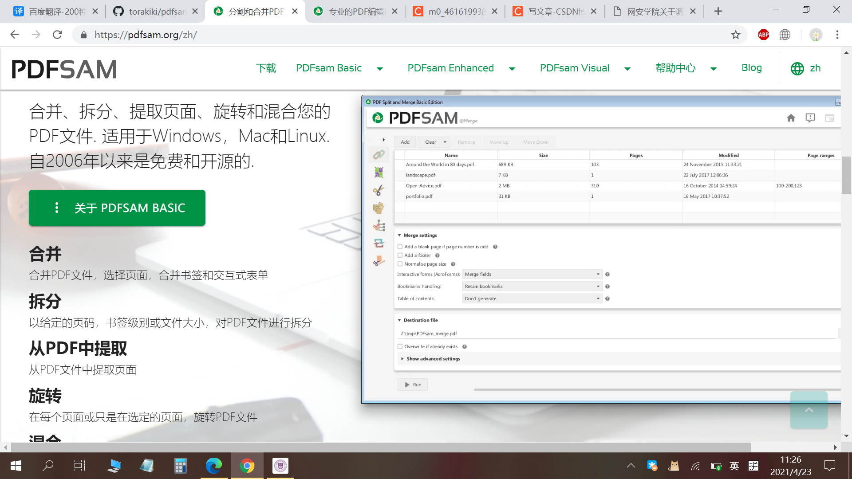Open the Clear button dropdown arrow
Screen dimensions: 852x479
point(445,142)
